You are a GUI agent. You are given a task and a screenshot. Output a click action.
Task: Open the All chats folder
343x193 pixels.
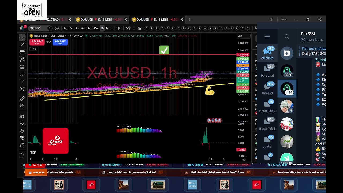pos(267,53)
